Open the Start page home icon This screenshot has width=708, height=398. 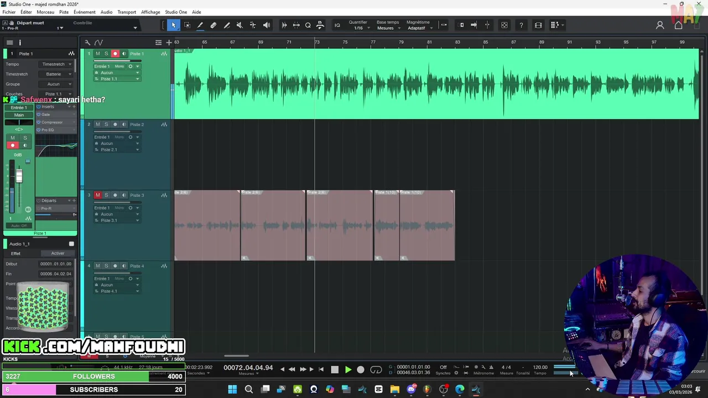679,25
